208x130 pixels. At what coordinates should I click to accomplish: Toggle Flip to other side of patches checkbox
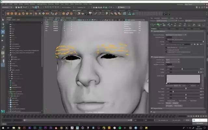[x=166, y=40]
